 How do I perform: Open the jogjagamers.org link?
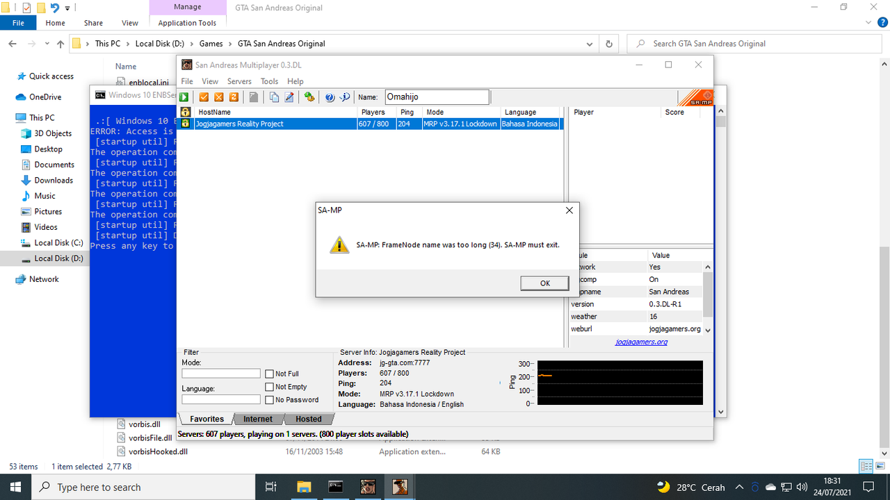pyautogui.click(x=642, y=342)
